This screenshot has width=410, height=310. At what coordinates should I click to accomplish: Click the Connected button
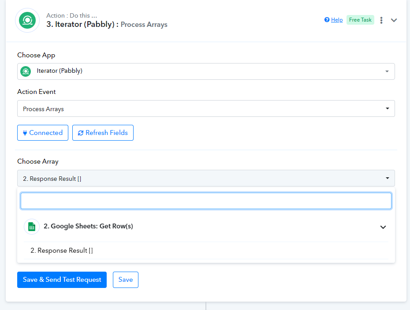click(x=43, y=133)
